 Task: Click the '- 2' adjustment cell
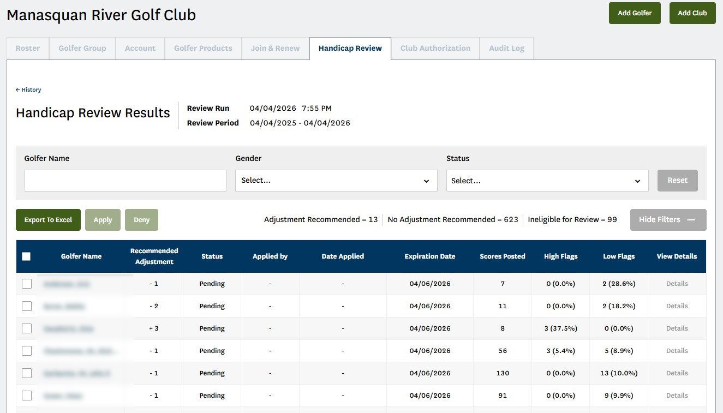coord(154,306)
